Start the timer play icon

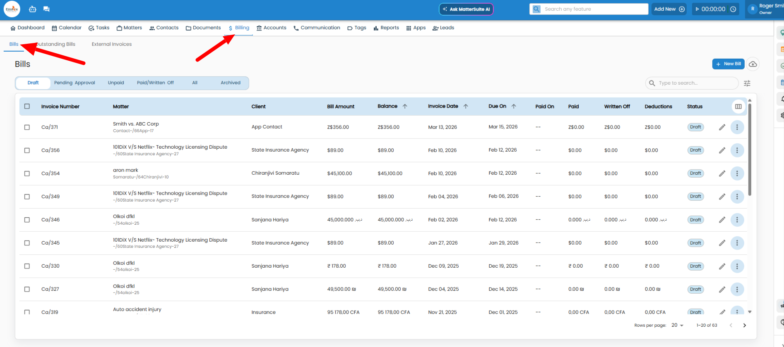tap(697, 9)
